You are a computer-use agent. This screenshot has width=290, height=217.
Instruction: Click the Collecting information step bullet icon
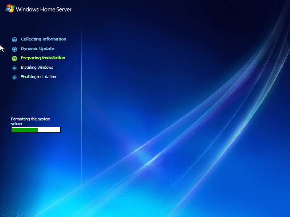pyautogui.click(x=14, y=39)
